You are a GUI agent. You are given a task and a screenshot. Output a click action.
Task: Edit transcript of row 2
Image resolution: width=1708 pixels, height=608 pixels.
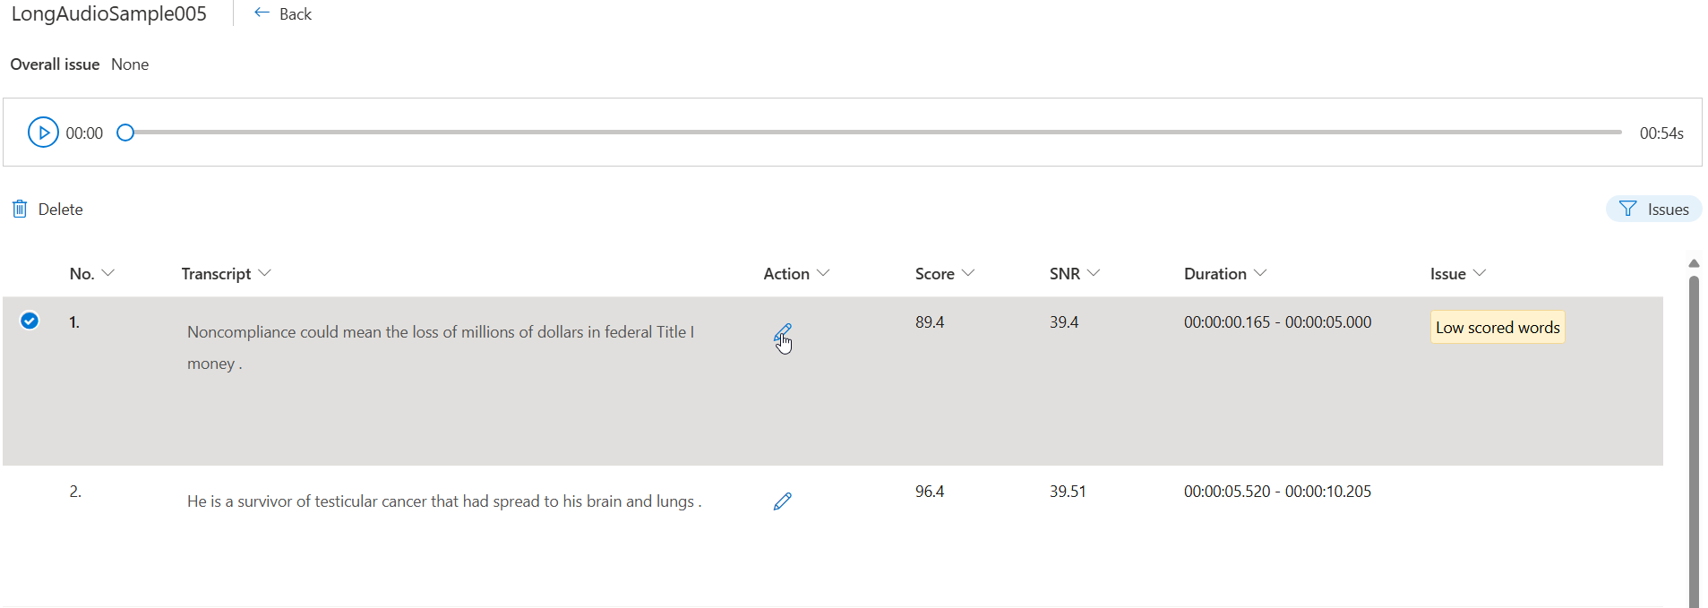pyautogui.click(x=782, y=501)
